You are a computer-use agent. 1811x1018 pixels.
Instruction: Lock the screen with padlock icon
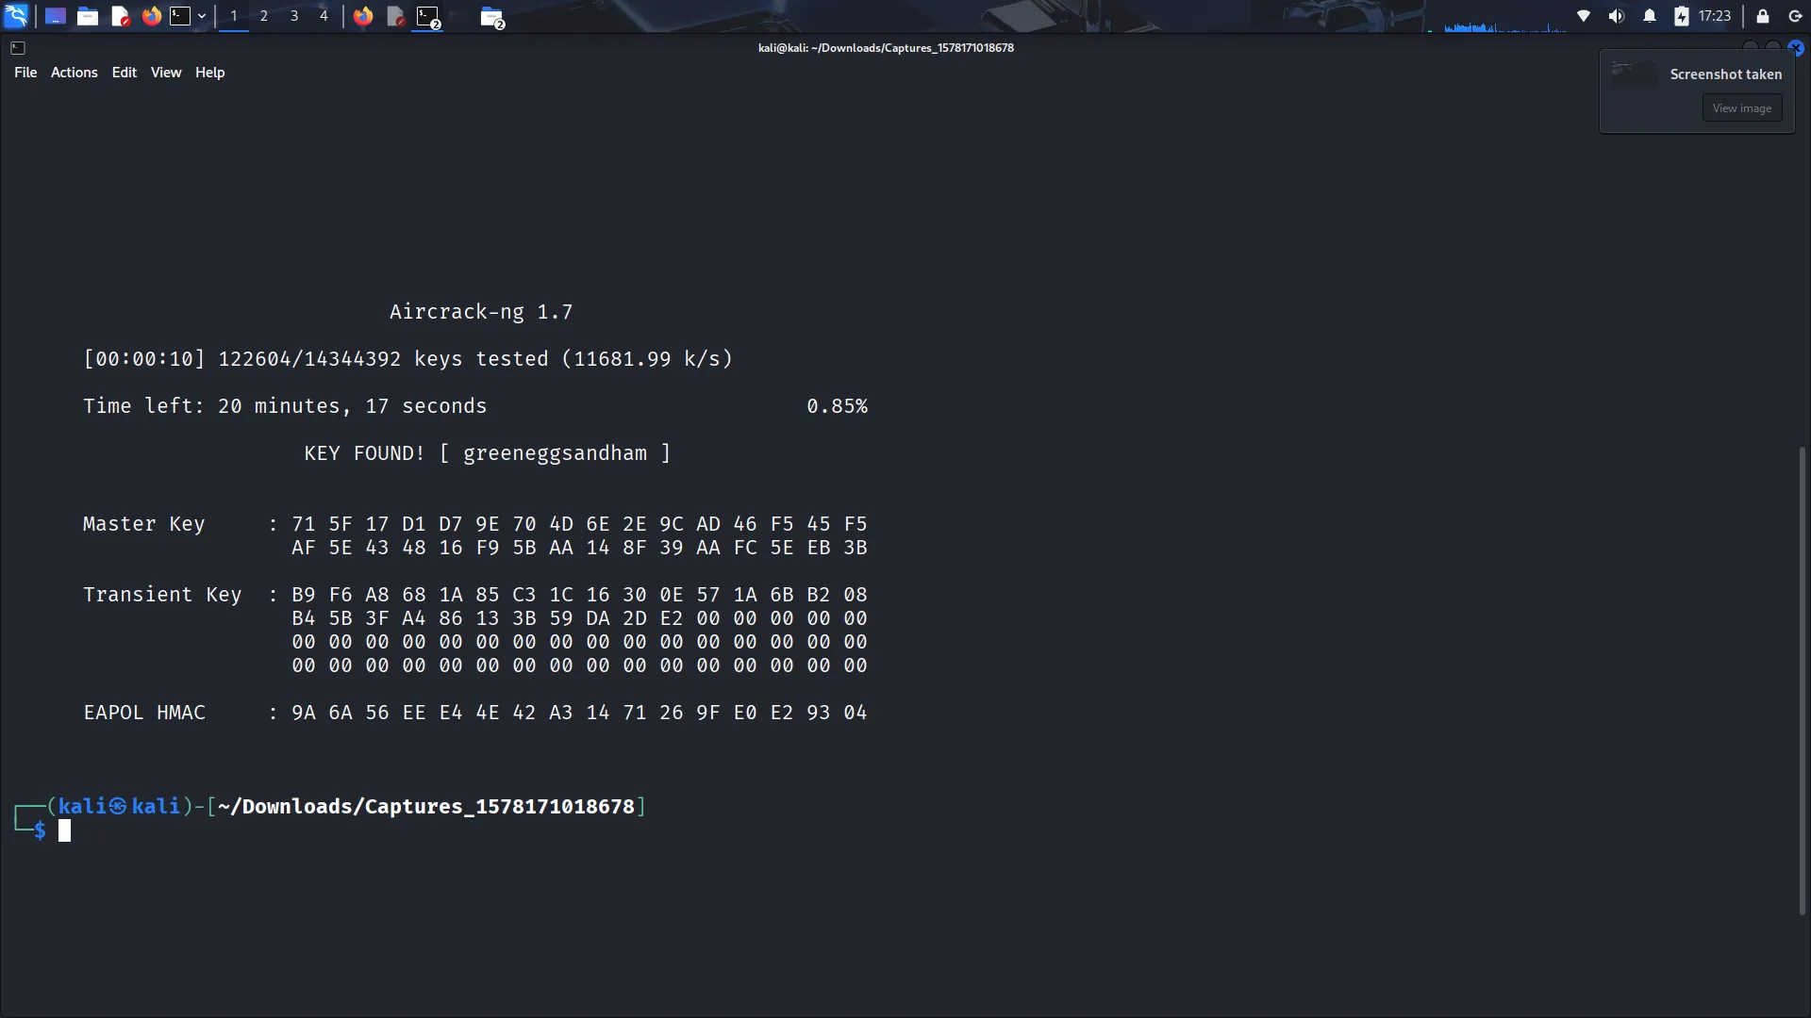[1762, 16]
